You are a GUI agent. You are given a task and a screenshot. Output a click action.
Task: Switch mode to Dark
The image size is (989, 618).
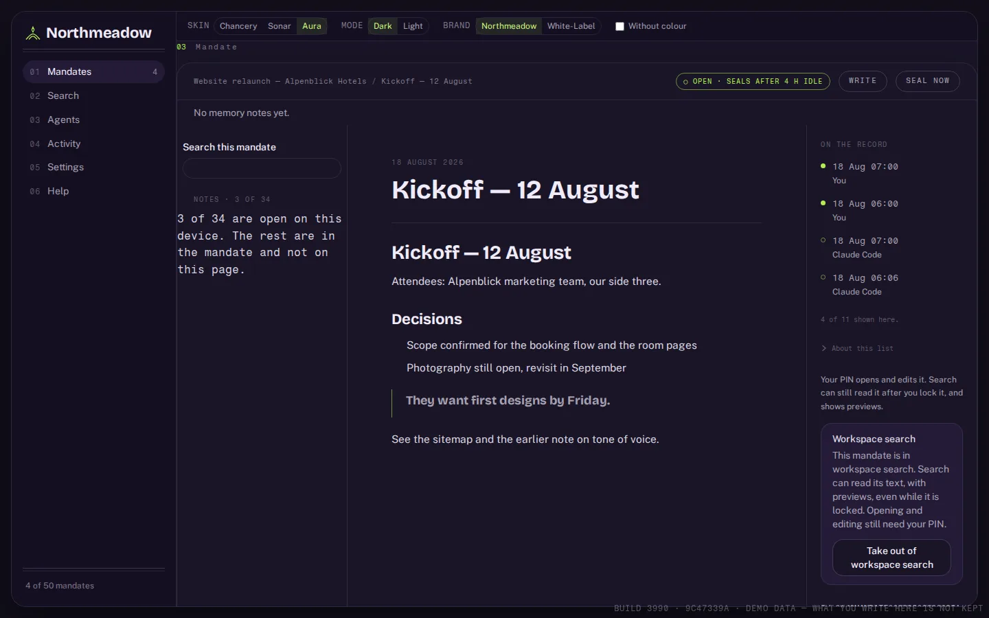[383, 26]
